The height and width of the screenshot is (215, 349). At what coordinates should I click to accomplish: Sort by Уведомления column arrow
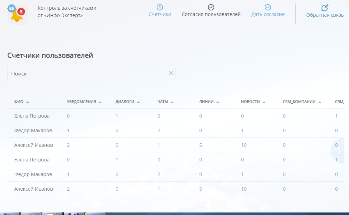point(100,102)
